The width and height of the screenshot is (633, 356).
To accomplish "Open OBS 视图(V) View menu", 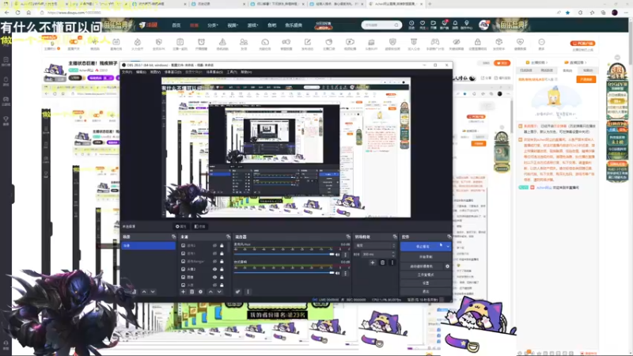I will 155,72.
